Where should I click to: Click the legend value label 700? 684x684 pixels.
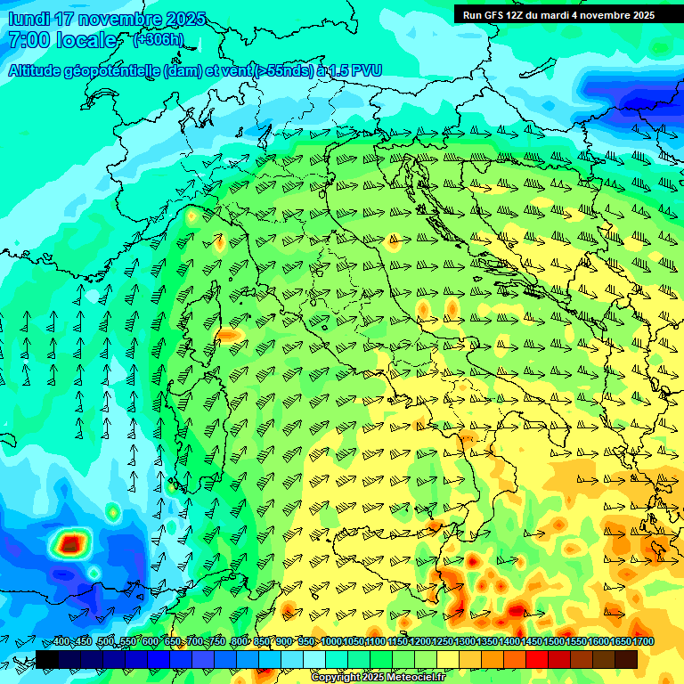pos(195,642)
